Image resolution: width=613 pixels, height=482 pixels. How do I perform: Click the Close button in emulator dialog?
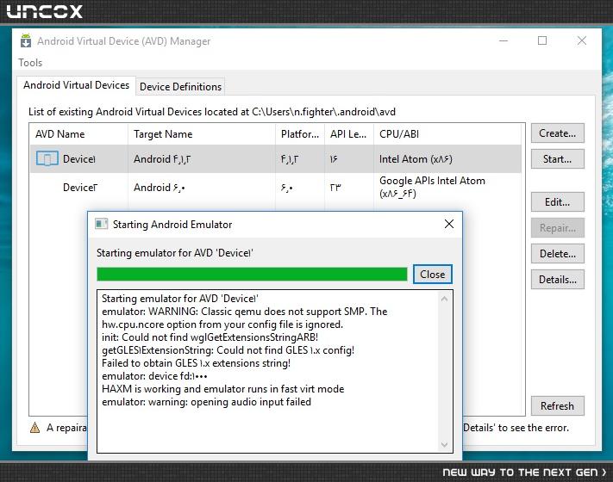(x=433, y=274)
